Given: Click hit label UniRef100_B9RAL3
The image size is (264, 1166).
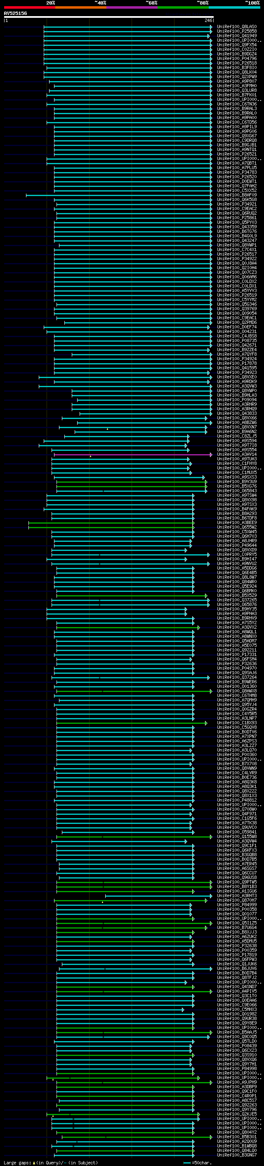Looking at the screenshot, I should coord(236,109).
